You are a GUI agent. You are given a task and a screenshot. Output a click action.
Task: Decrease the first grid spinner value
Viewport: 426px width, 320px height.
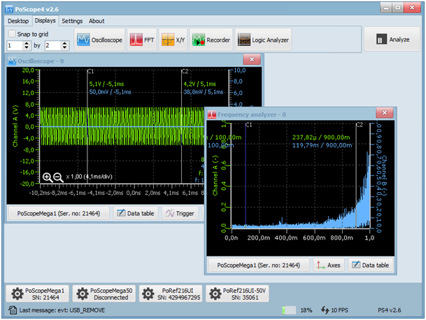point(27,48)
